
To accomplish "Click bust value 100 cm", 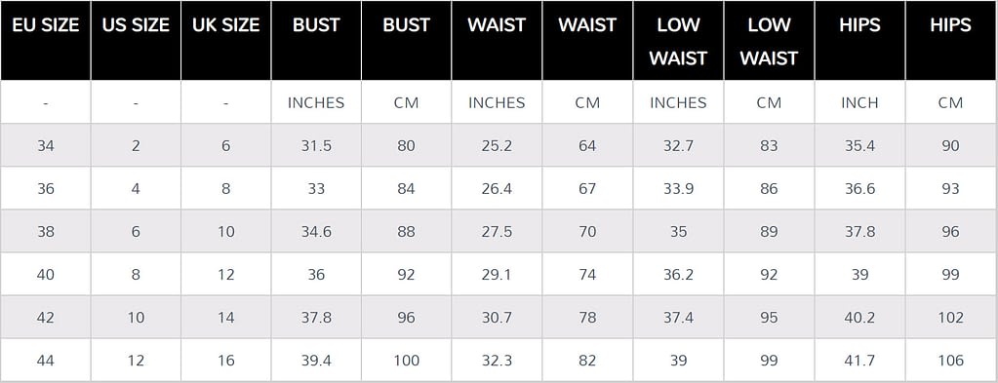I will pyautogui.click(x=407, y=361).
